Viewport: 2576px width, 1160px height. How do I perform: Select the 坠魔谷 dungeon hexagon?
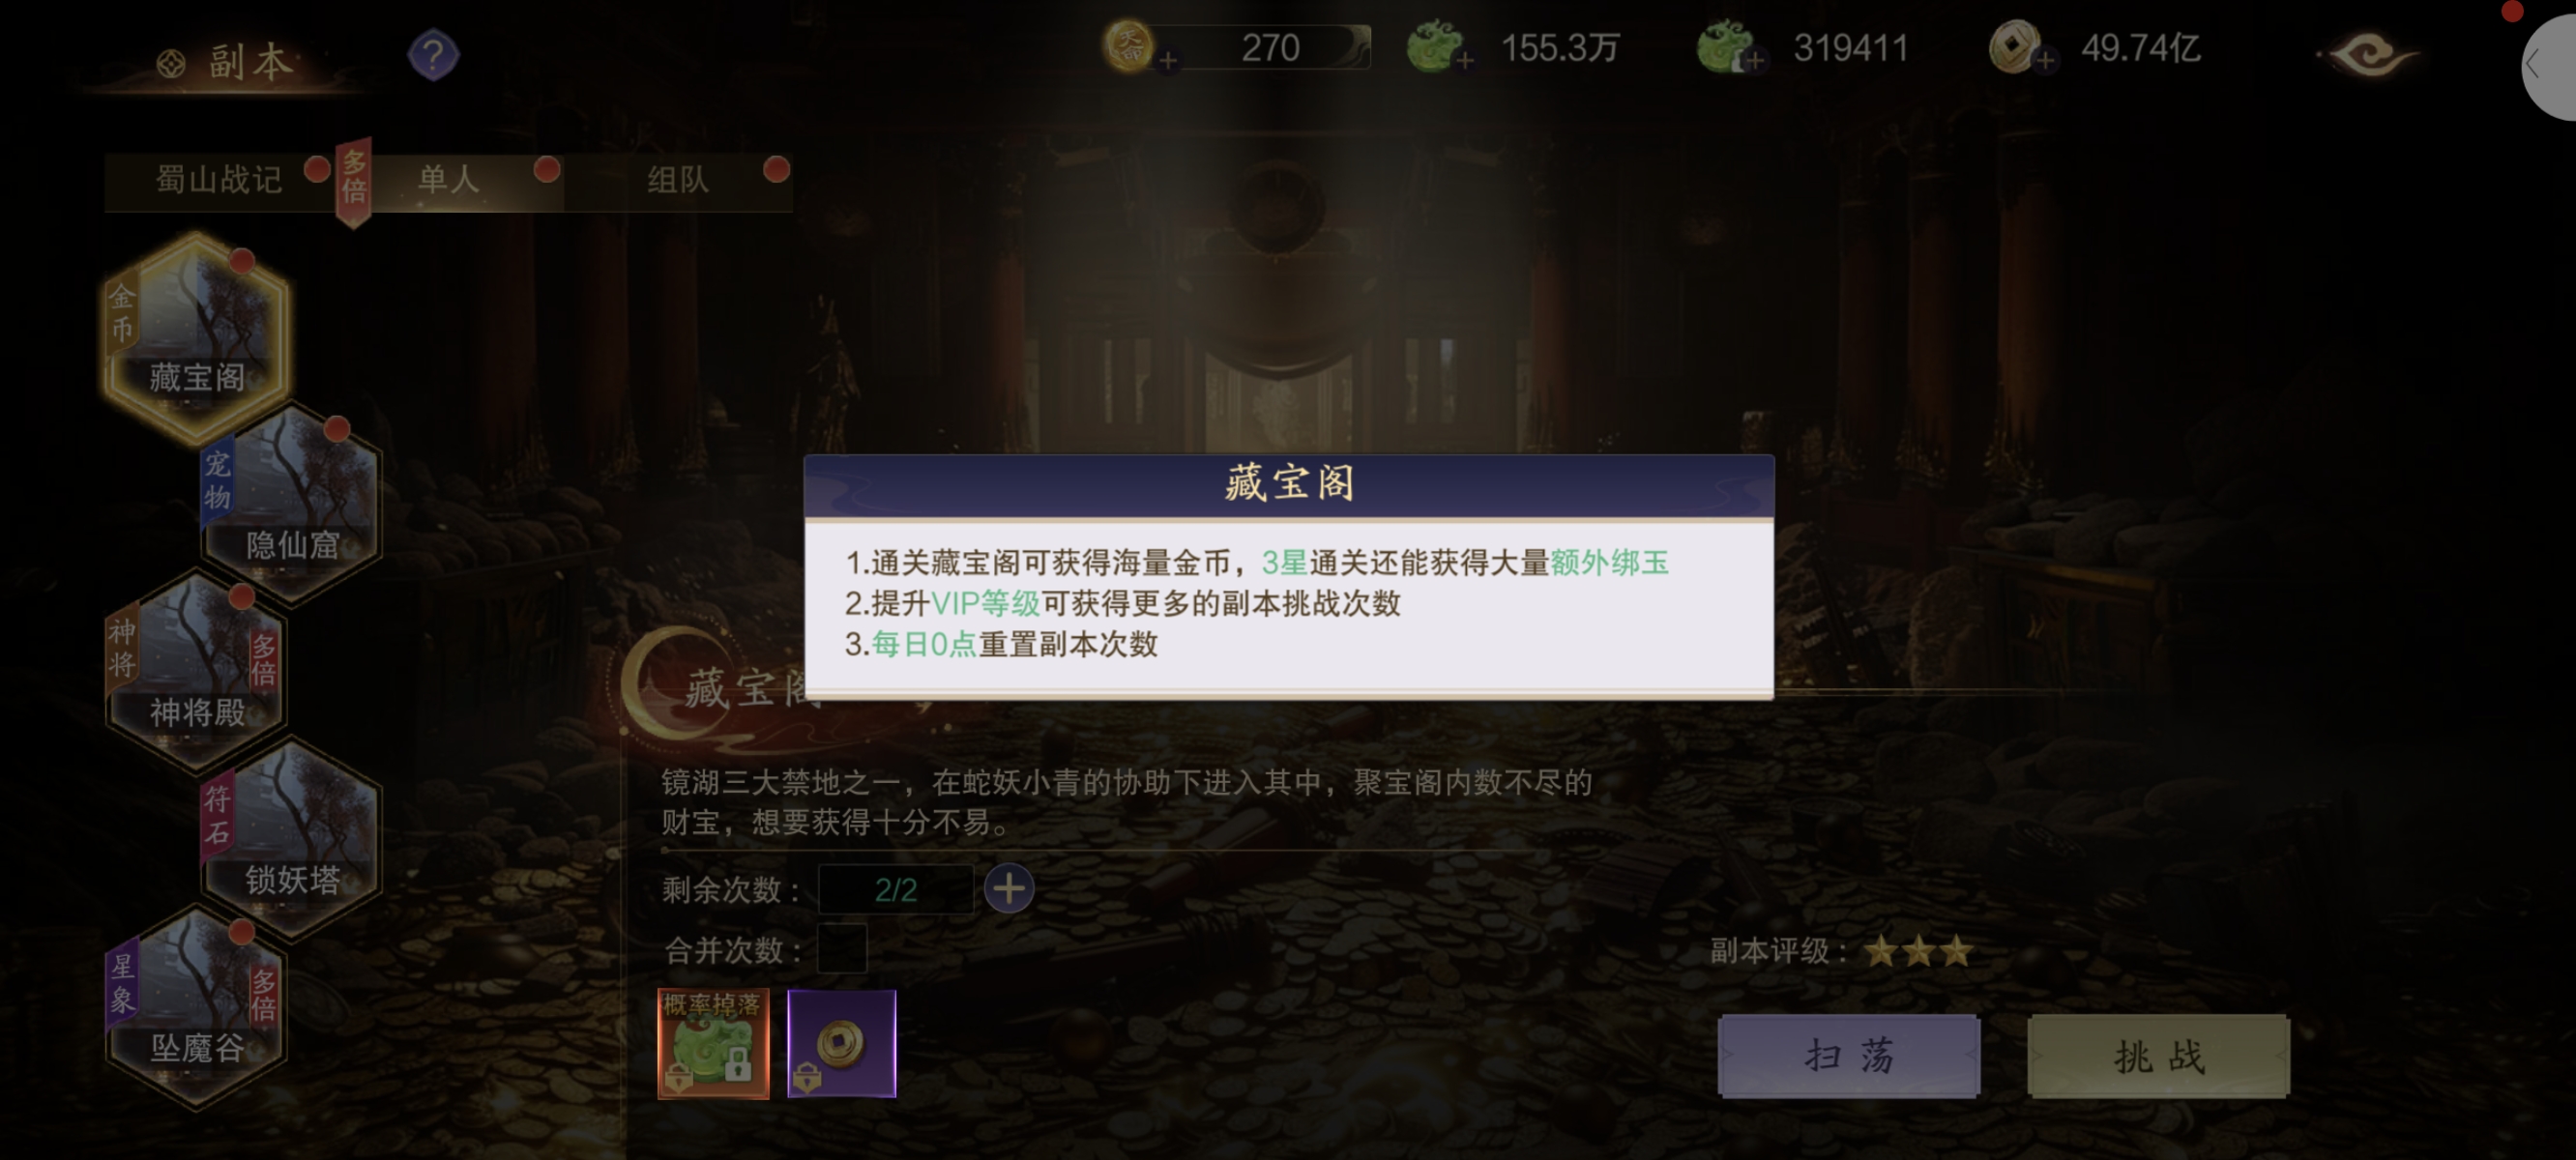[197, 1008]
